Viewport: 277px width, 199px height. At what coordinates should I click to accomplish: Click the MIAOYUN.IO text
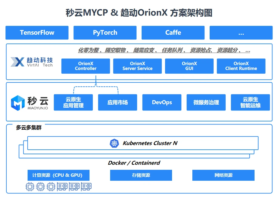(38, 108)
